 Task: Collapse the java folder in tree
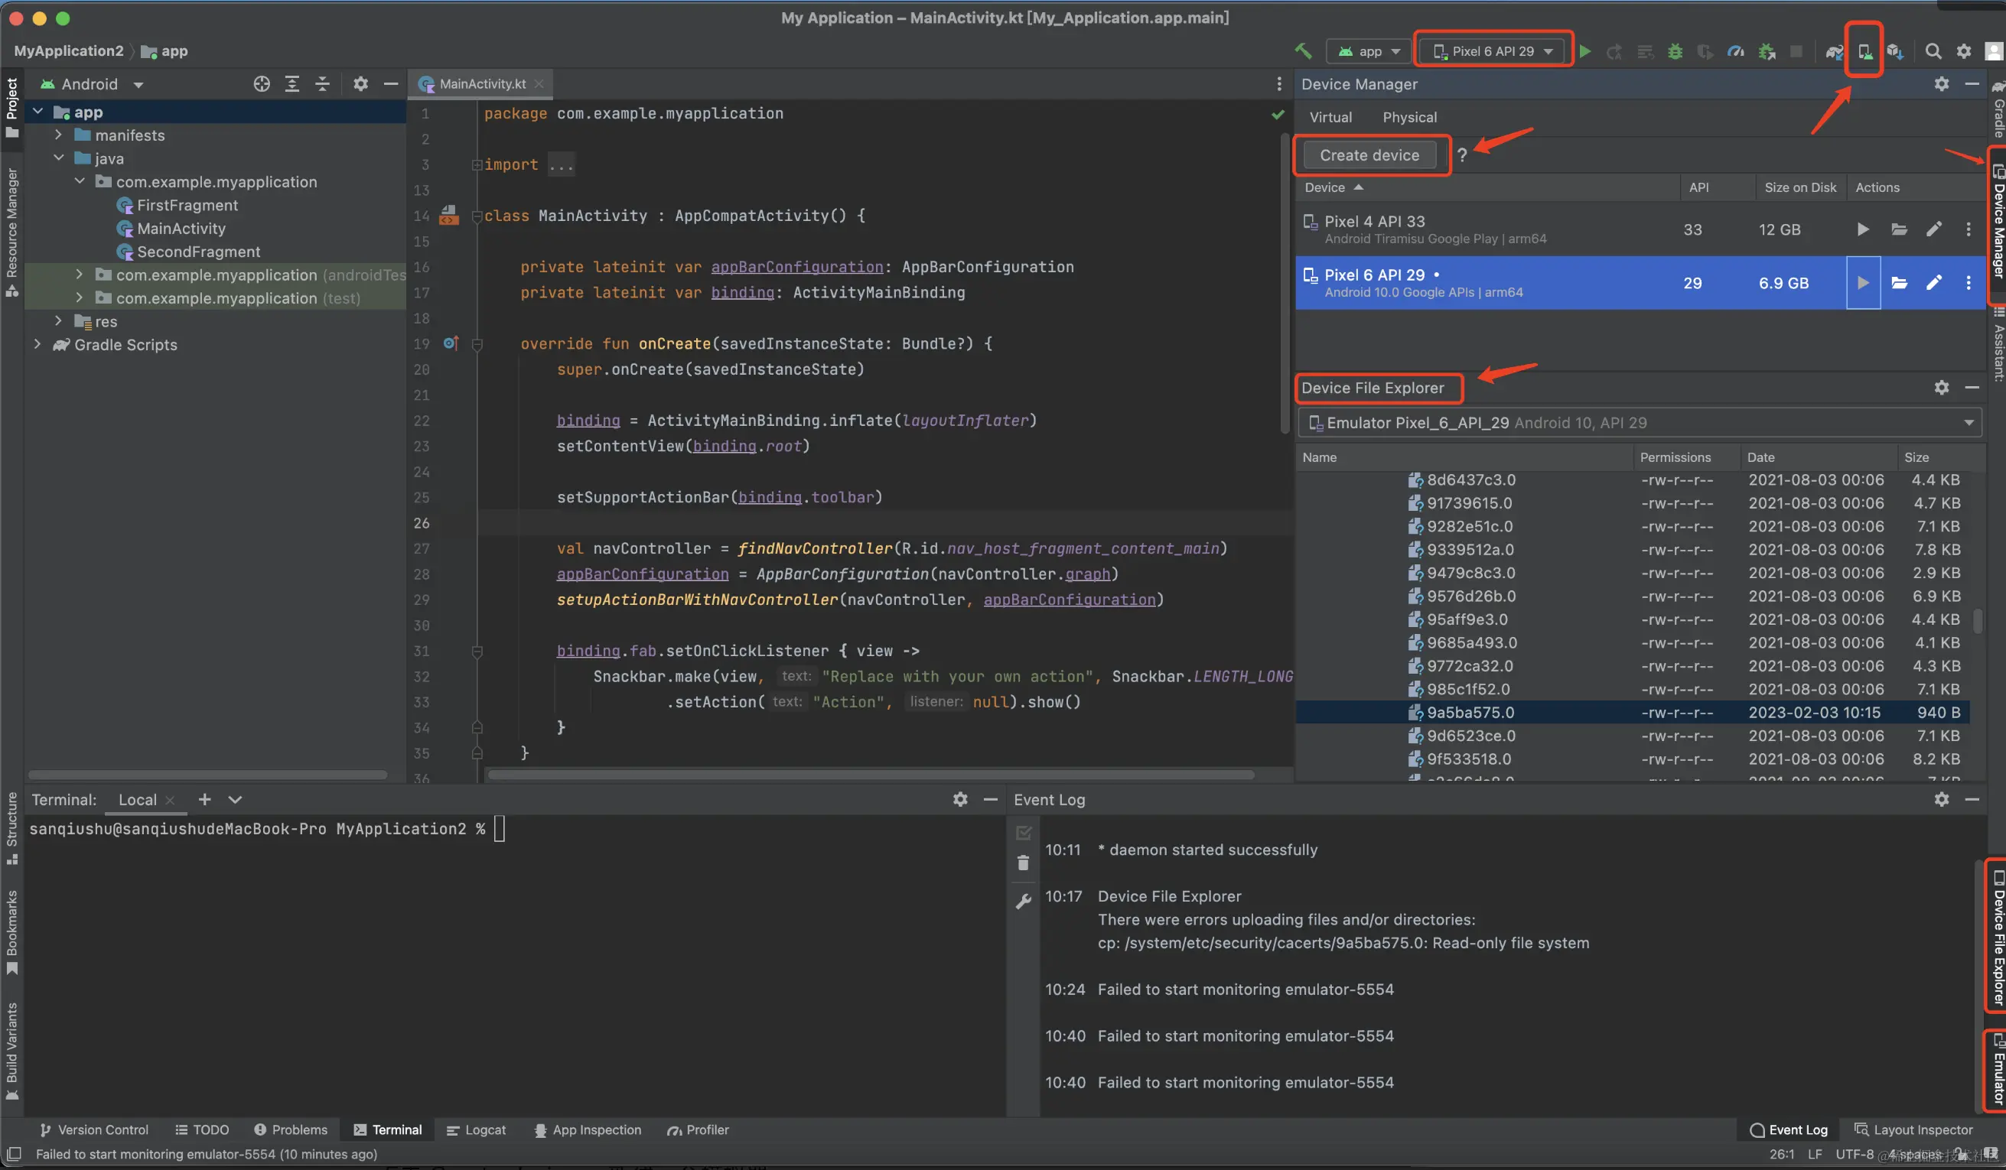[59, 158]
